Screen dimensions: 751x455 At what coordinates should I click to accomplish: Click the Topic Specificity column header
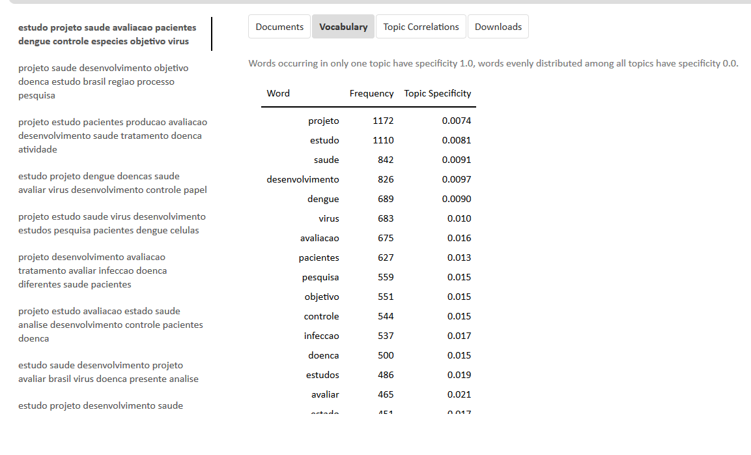[x=437, y=93]
